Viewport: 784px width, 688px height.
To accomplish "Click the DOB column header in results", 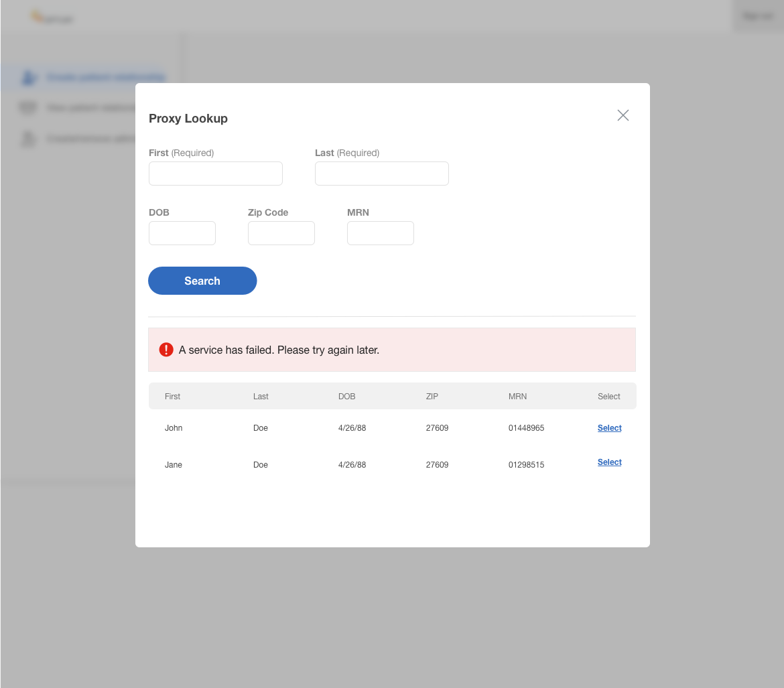I will (346, 397).
